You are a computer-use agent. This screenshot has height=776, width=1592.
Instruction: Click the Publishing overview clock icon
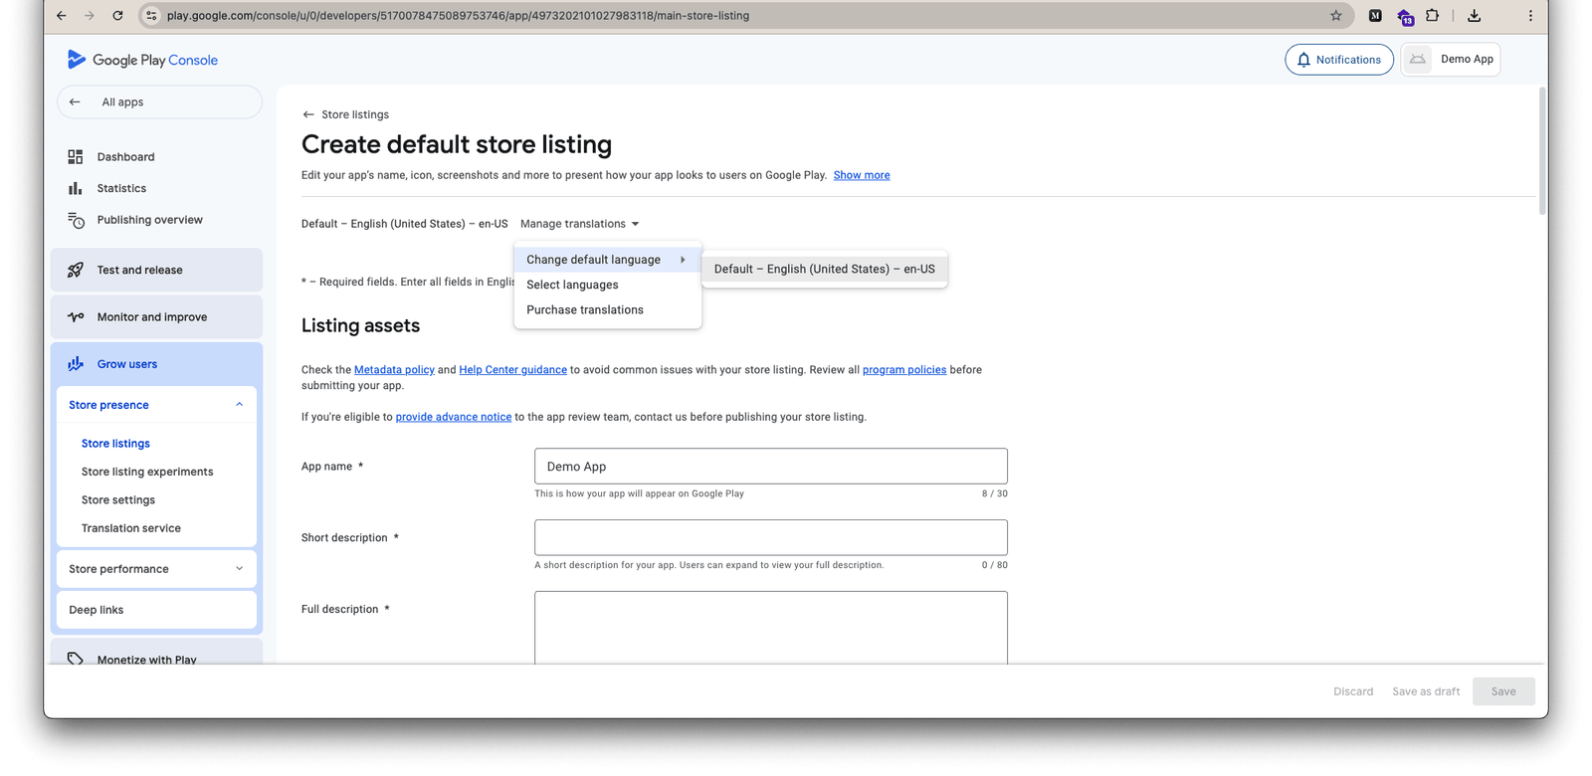[76, 220]
